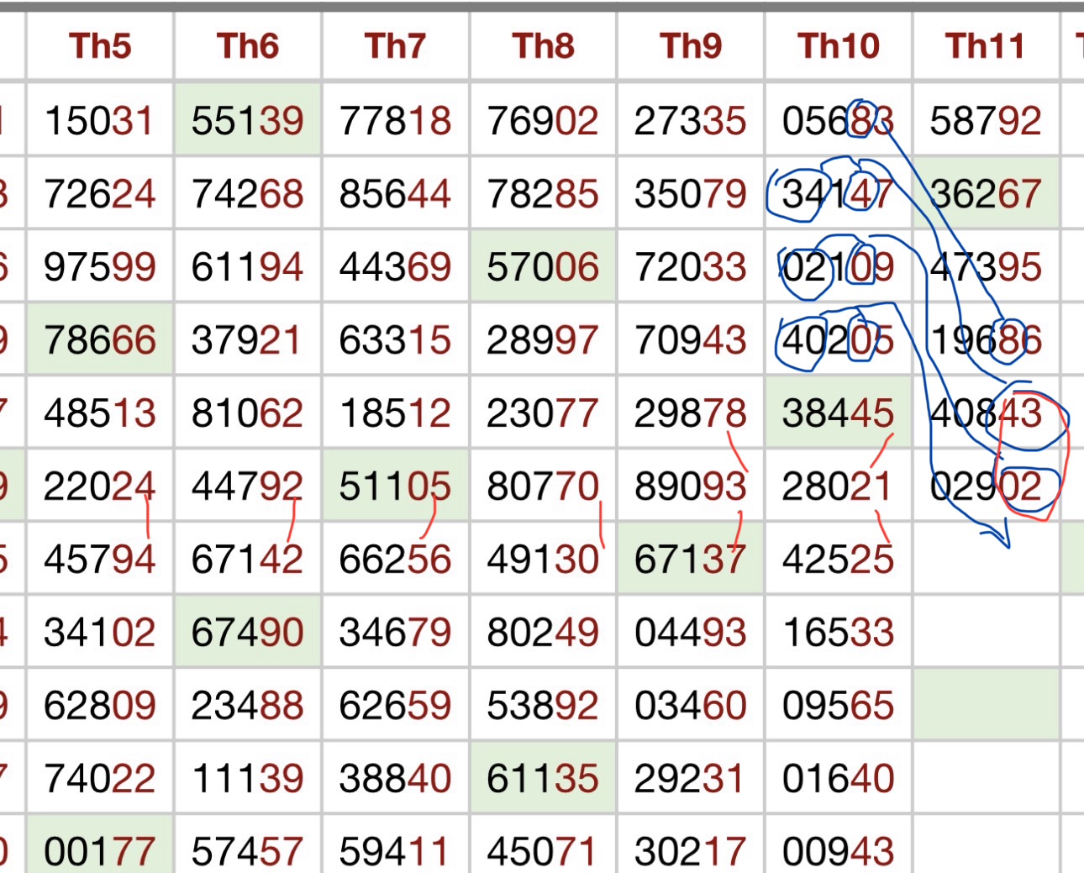Click the cell with number 77818
This screenshot has width=1084, height=873.
click(395, 120)
